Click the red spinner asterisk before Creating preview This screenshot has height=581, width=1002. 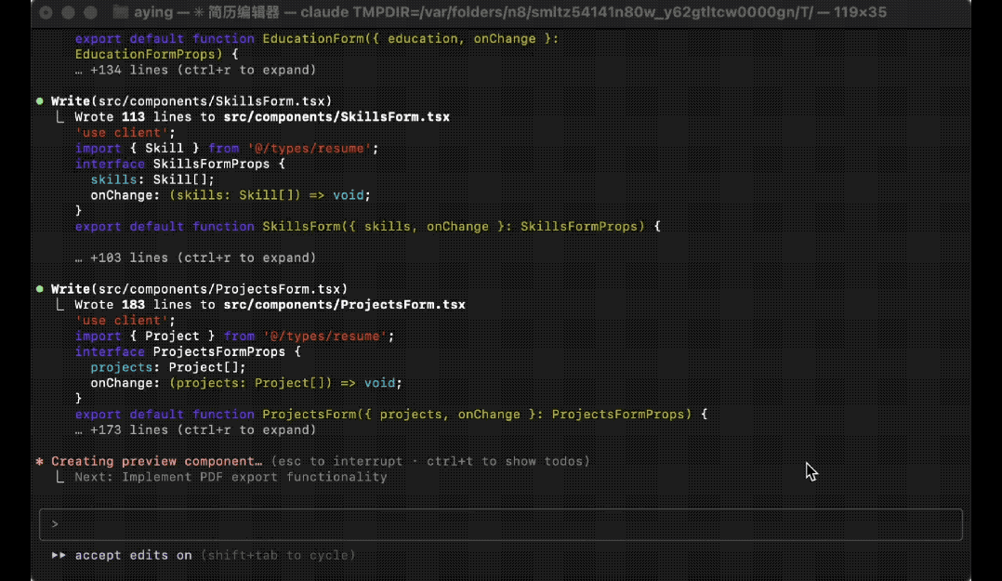40,462
